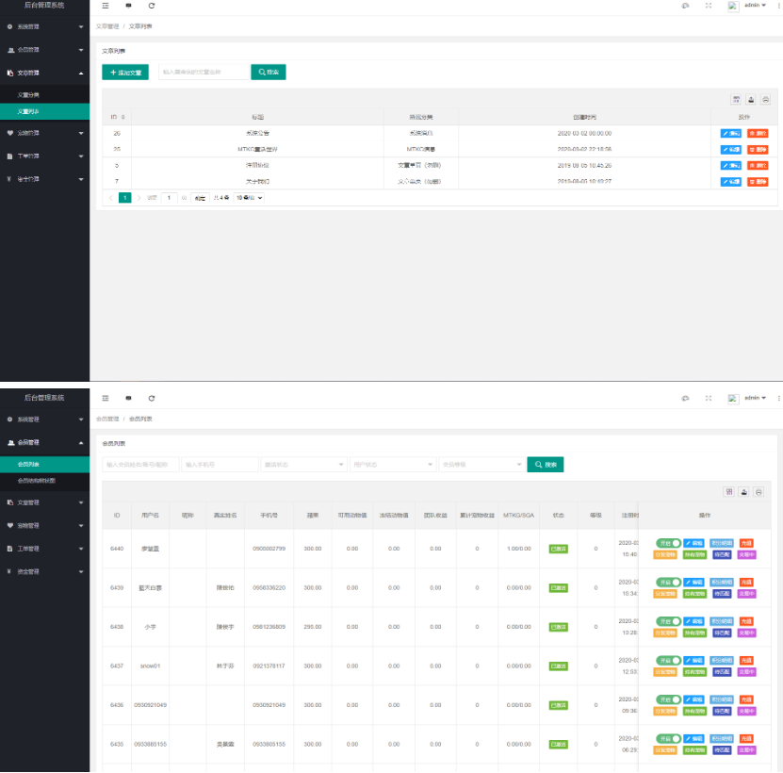Click the fullscreen icon in the lower header
Screen dimensions: 783x773
click(709, 398)
